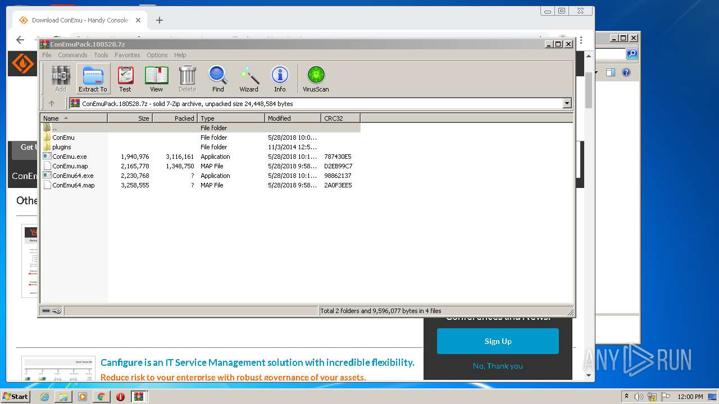The height and width of the screenshot is (404, 719).
Task: Show archive Info
Action: point(280,79)
